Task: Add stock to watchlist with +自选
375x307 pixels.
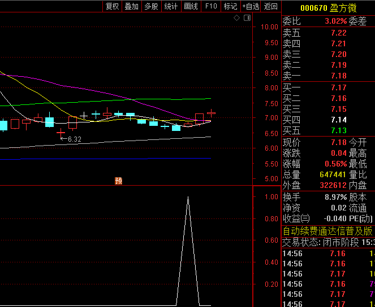Action: click(x=251, y=6)
